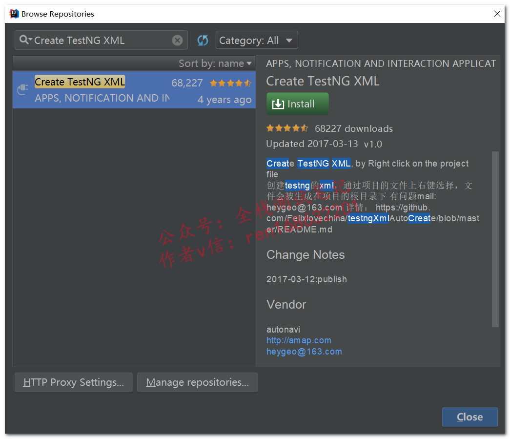The width and height of the screenshot is (510, 439).
Task: Clear the search field with X icon
Action: pyautogui.click(x=177, y=41)
